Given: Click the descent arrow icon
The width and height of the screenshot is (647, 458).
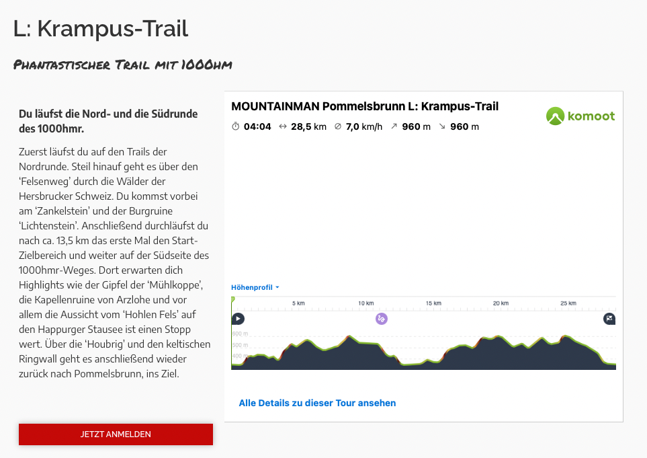Looking at the screenshot, I should tap(442, 126).
